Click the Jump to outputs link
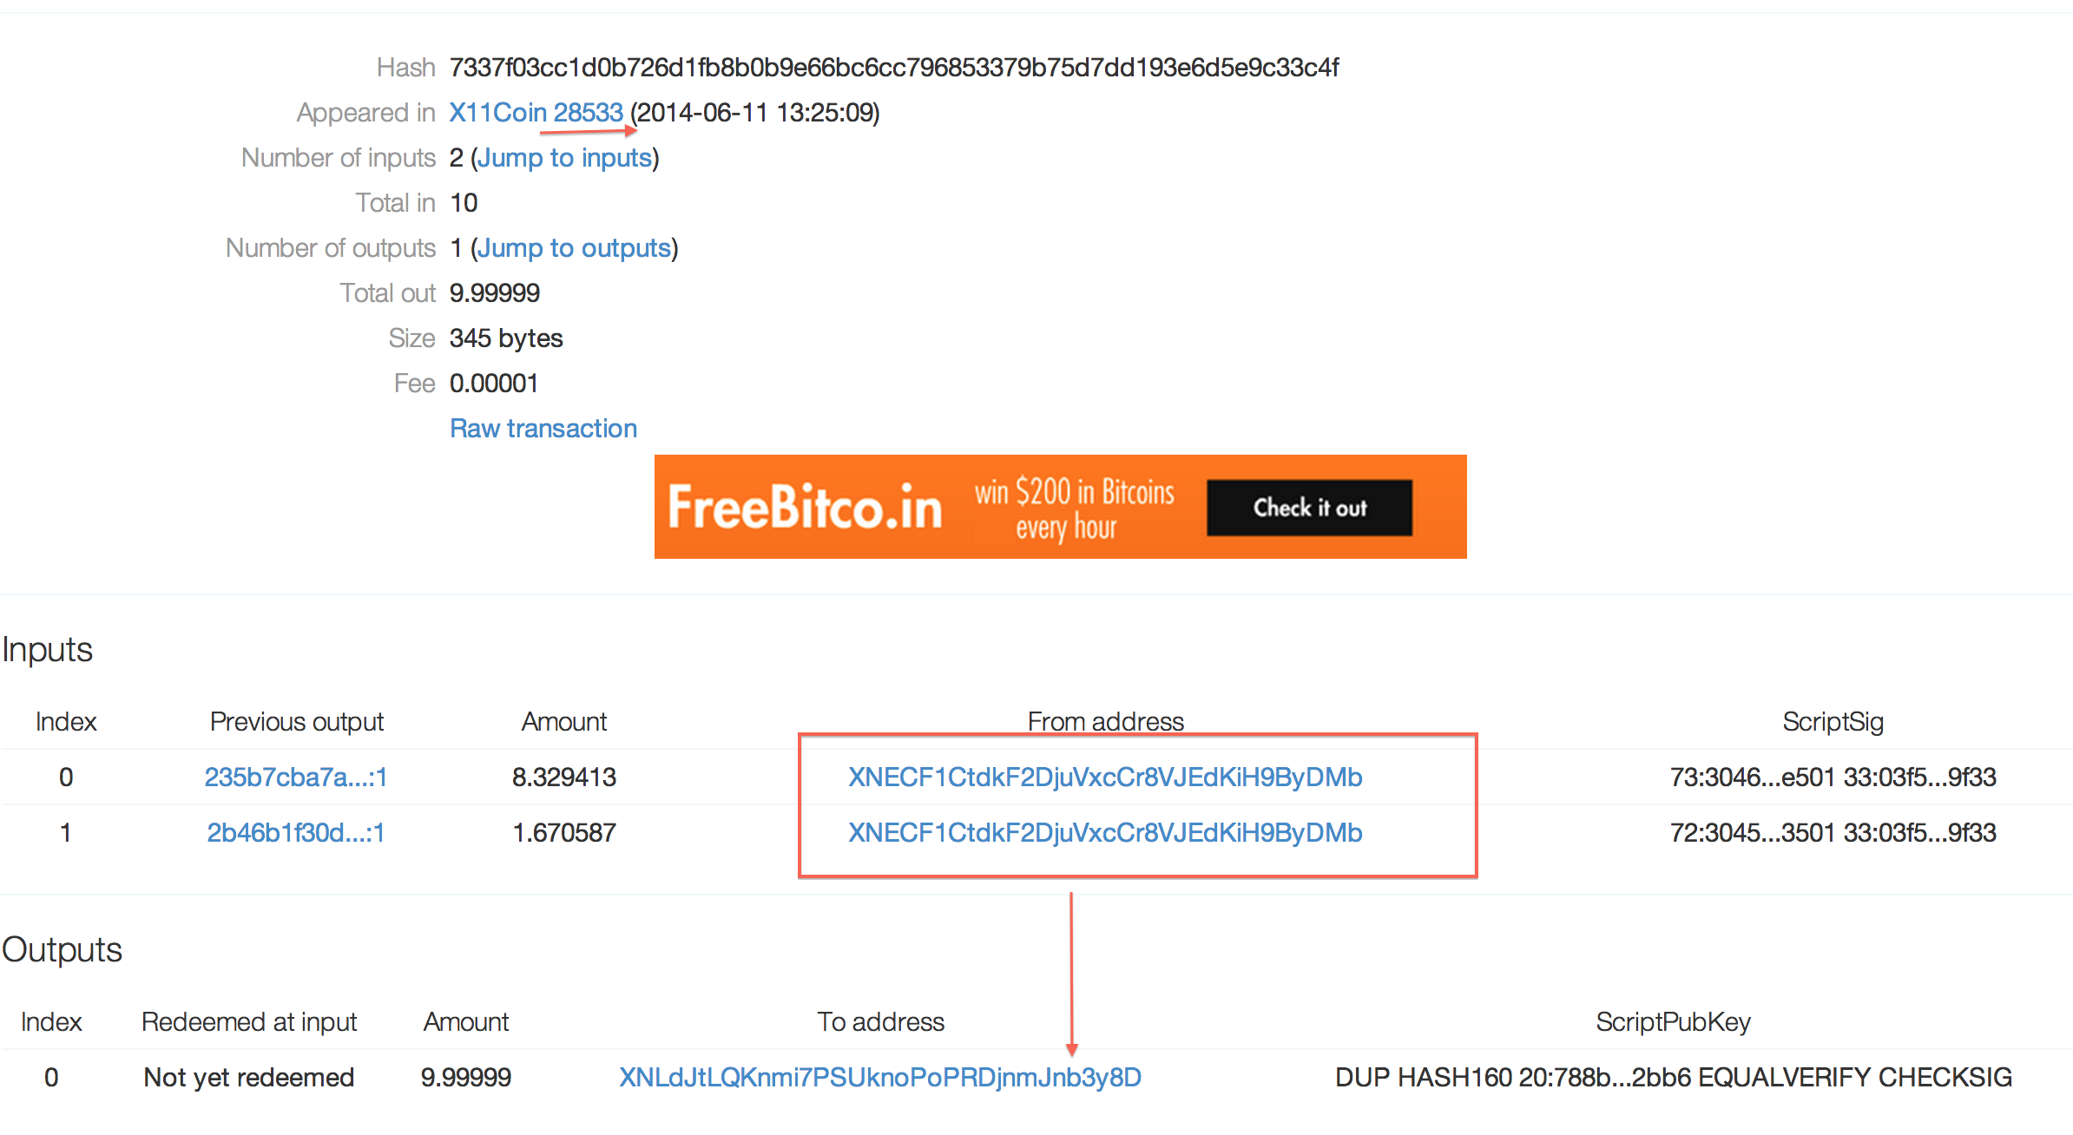Image resolution: width=2073 pixels, height=1135 pixels. click(x=574, y=247)
